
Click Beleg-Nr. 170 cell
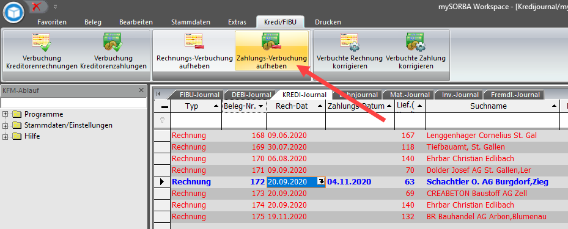(x=244, y=158)
